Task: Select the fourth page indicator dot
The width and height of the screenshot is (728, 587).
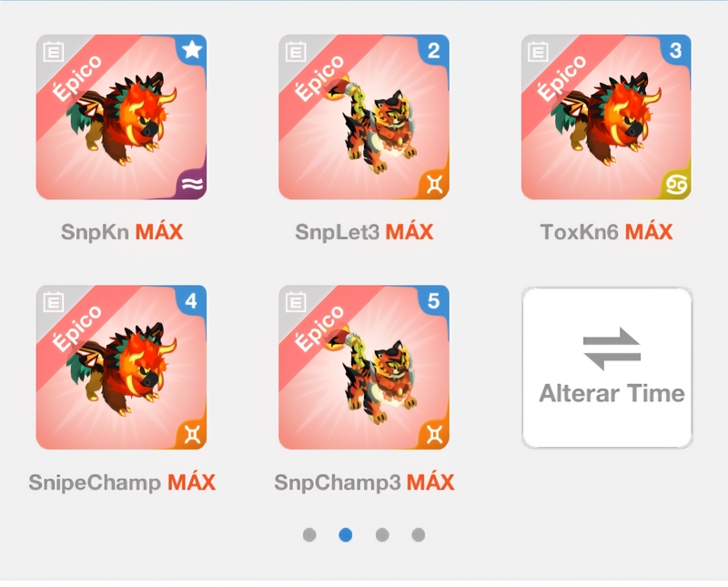Action: tap(419, 535)
